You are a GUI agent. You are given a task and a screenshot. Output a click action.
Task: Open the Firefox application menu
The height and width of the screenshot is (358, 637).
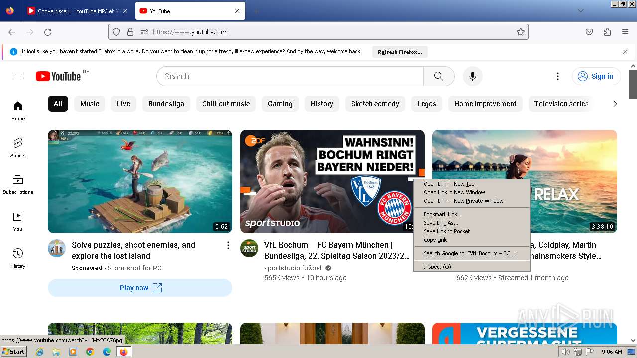point(625,32)
